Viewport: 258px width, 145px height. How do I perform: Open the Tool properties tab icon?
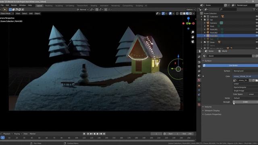[x=199, y=57]
